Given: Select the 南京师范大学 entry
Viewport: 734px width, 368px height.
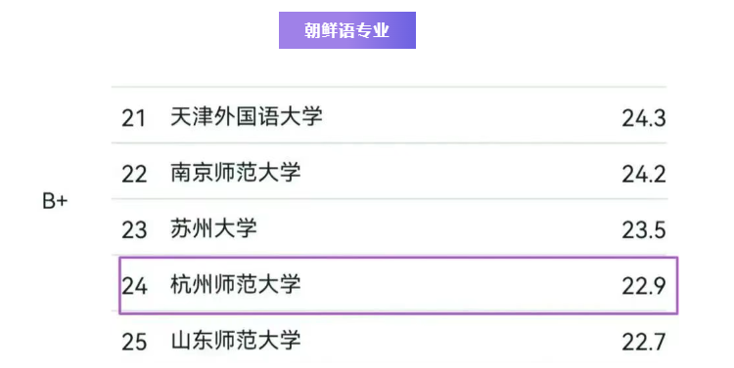Looking at the screenshot, I should click(x=389, y=172).
